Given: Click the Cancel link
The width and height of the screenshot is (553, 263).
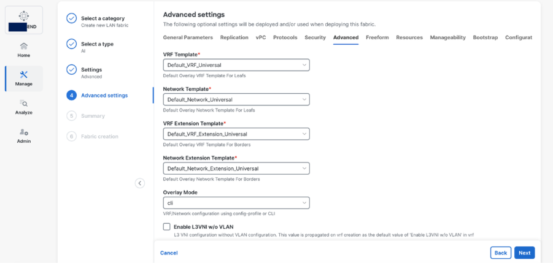Looking at the screenshot, I should point(169,253).
